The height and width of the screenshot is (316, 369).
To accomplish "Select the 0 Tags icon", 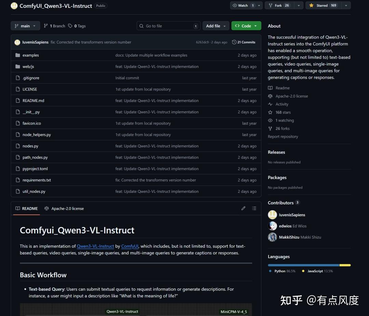I will [x=70, y=26].
